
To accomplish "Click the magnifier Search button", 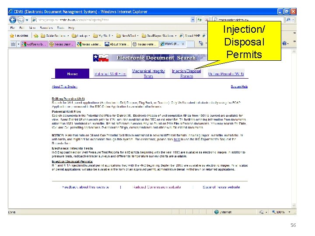I will click(x=288, y=20).
